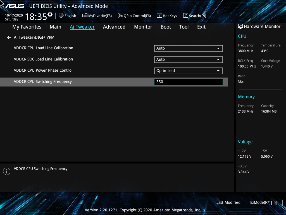This screenshot has height=215, width=286.
Task: Switch to My Favorites tab
Action: point(27,27)
